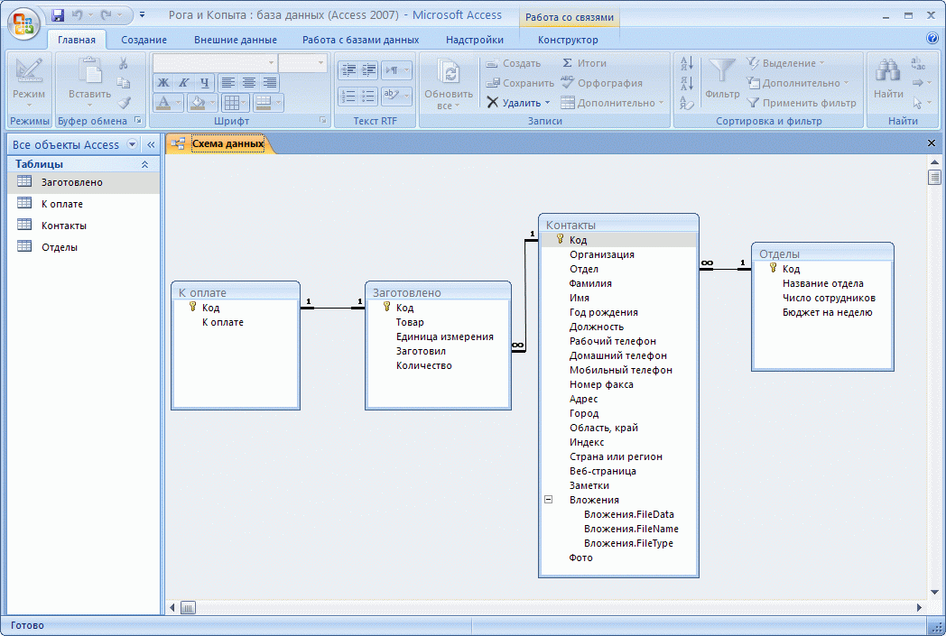
Task: Click the Filter funnel icon
Action: tap(721, 72)
